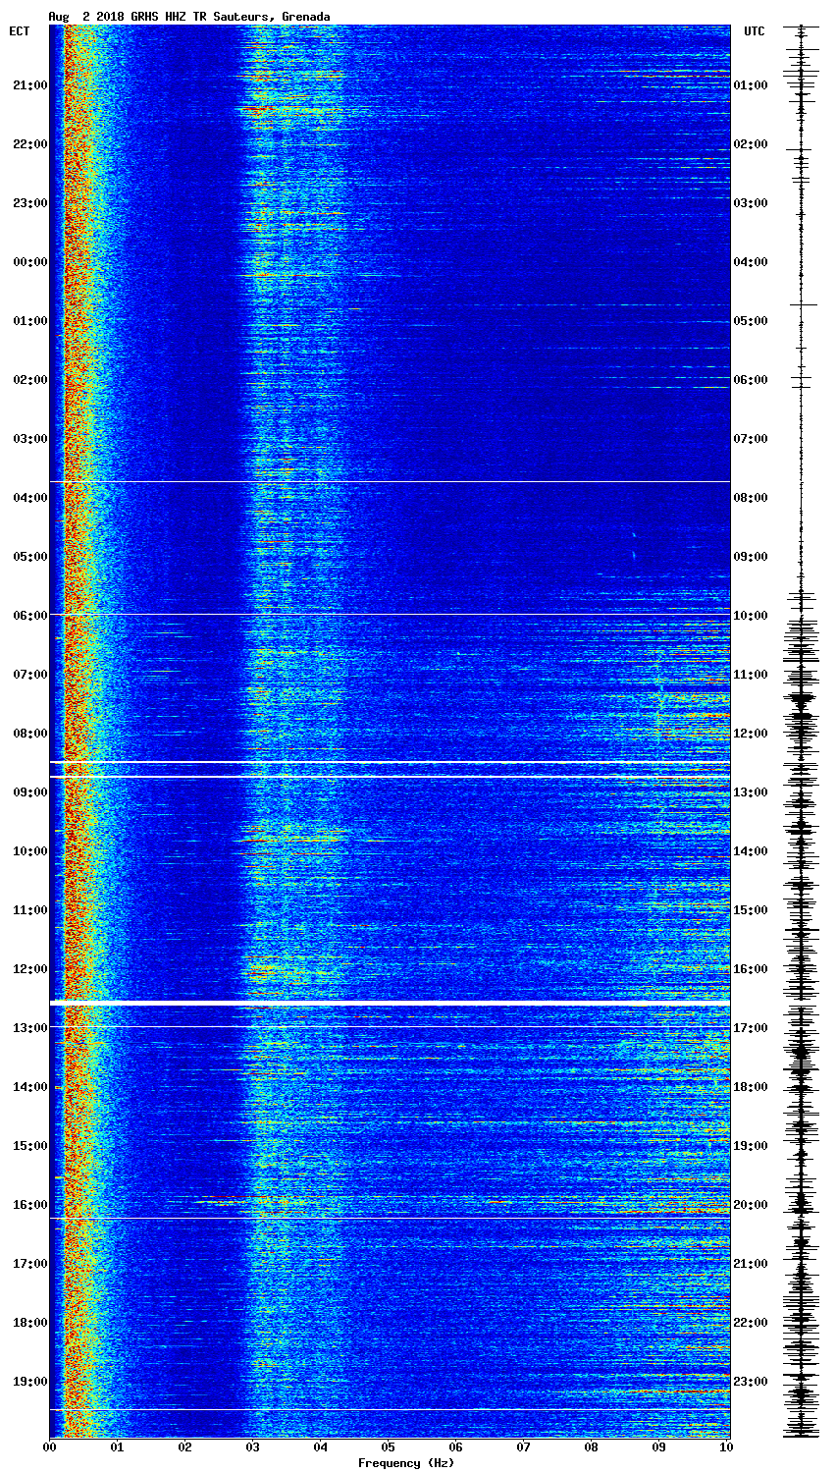This screenshot has height=1473, width=836.
Task: Click the 14:00 UTC time label
Action: pos(751,851)
